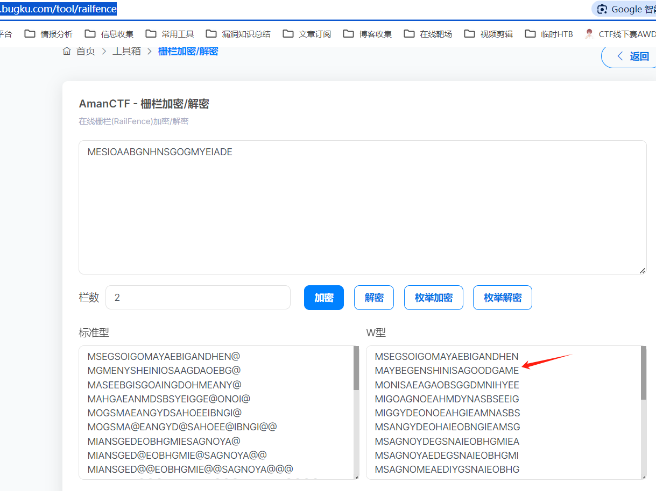Go to 首页 in breadcrumb
This screenshot has width=656, height=491.
click(x=79, y=52)
